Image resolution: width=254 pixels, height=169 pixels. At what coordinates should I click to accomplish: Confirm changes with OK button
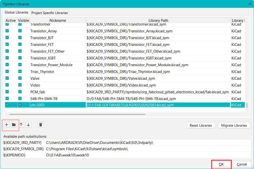pos(221,164)
